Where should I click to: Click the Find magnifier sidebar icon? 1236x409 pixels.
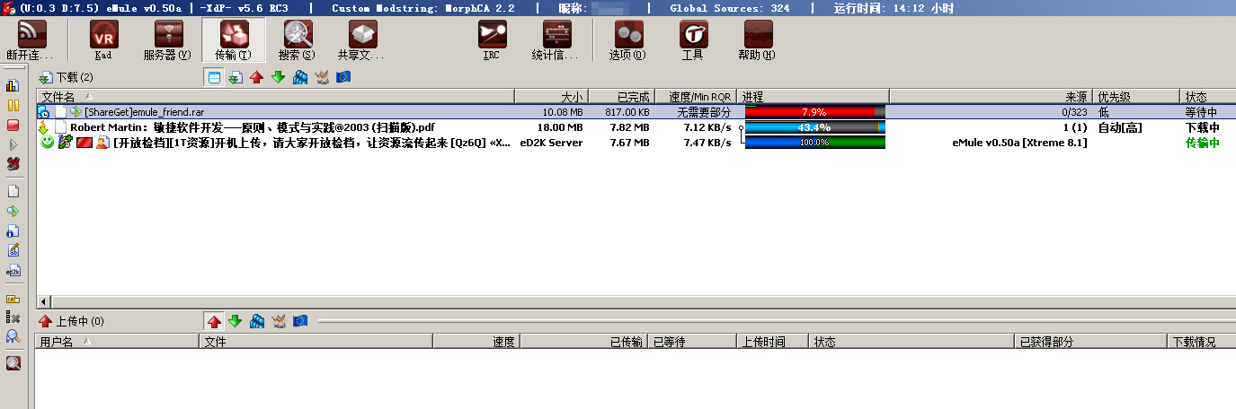pyautogui.click(x=13, y=336)
